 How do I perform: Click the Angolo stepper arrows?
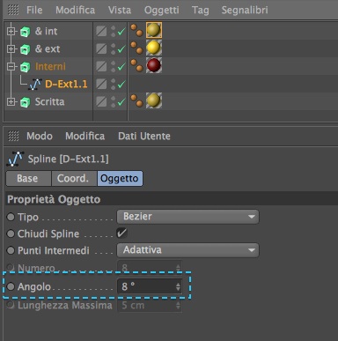pos(178,286)
